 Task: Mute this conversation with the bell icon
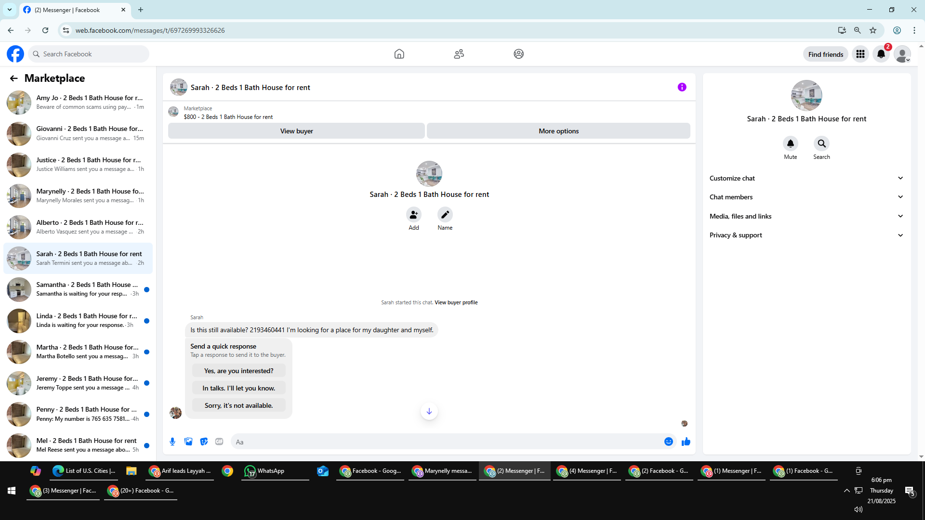790,143
